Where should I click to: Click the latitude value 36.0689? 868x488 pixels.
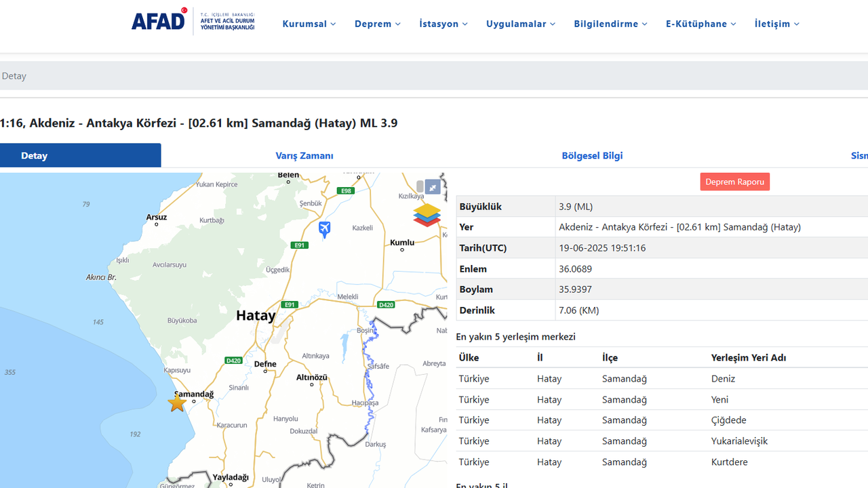[x=575, y=269]
